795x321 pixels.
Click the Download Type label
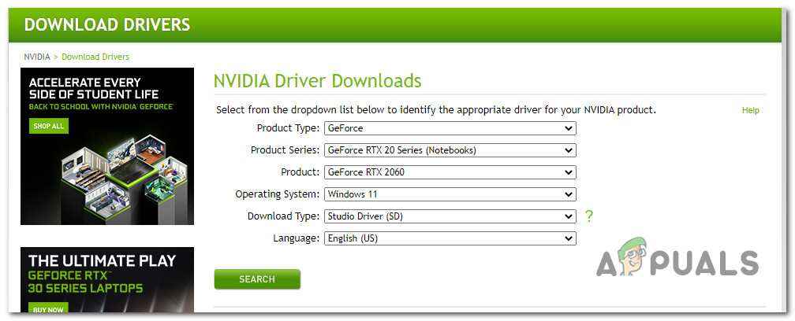284,216
